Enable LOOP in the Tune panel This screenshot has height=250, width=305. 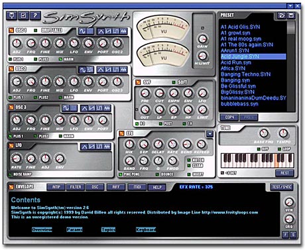click(x=280, y=149)
